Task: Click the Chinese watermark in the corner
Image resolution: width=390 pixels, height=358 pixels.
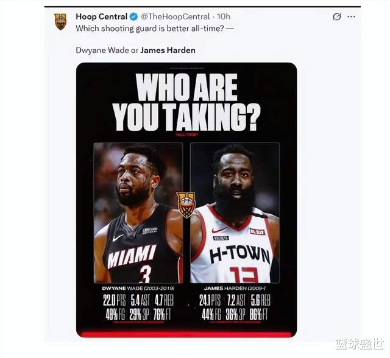Action: (360, 345)
